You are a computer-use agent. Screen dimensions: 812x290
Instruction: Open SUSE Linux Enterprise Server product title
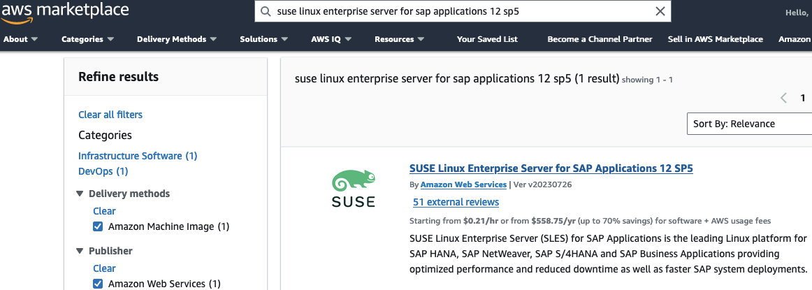coord(551,168)
